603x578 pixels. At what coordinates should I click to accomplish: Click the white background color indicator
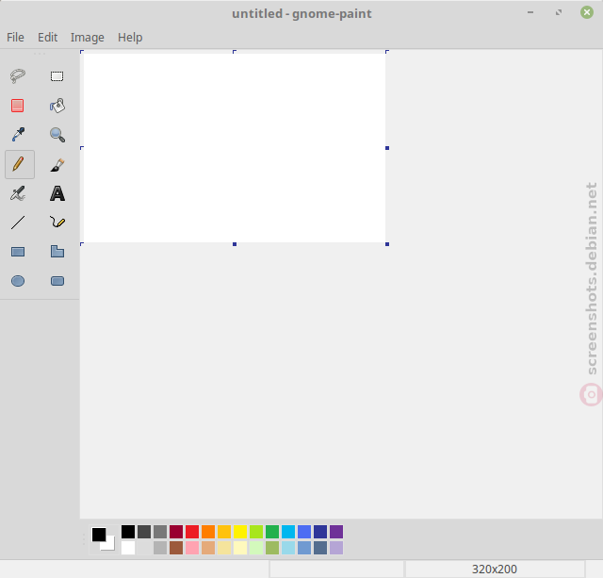coord(110,545)
